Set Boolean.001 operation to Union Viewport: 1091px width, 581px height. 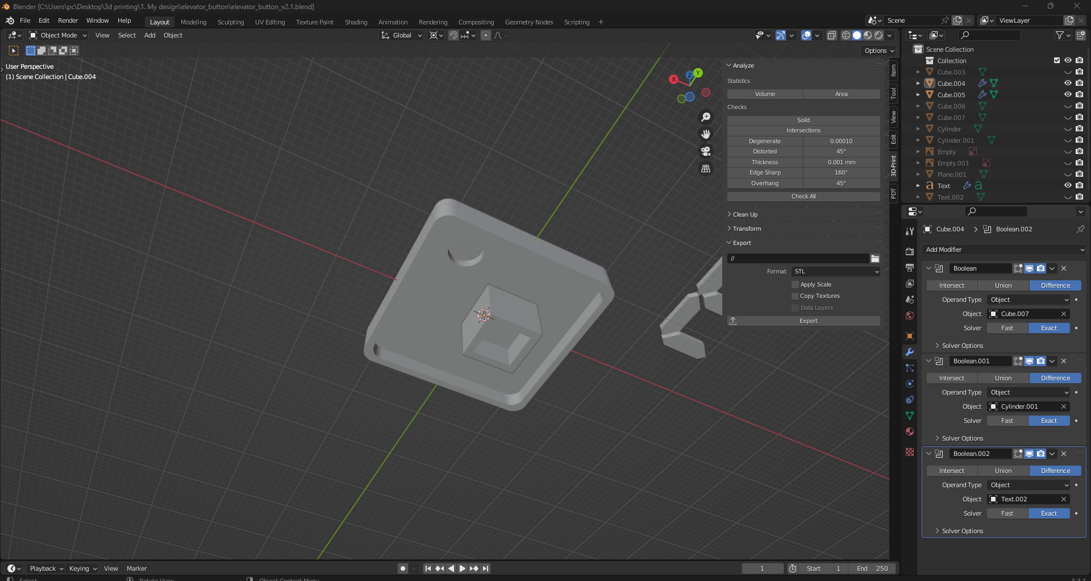[x=1003, y=378]
